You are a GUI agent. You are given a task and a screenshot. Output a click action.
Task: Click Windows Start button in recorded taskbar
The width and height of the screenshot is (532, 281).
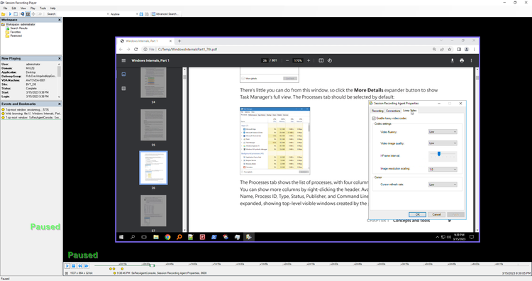pyautogui.click(x=121, y=237)
